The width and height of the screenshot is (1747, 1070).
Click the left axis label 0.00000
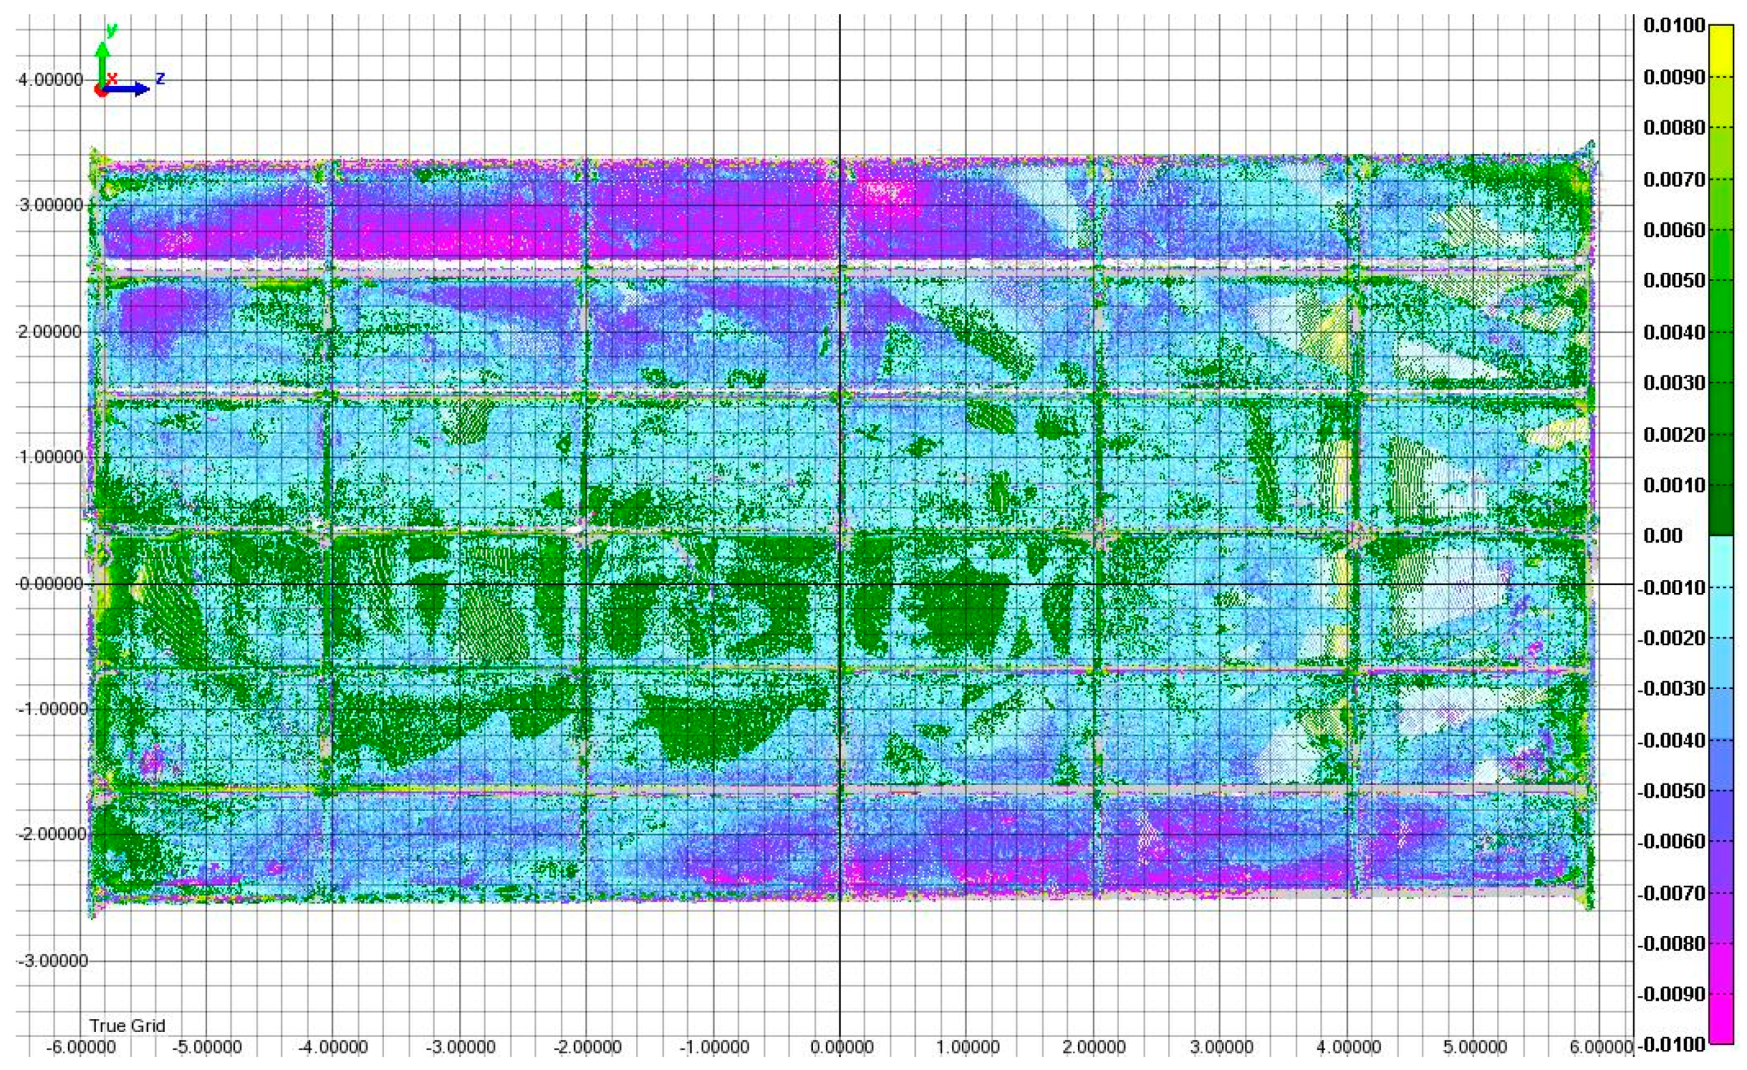[x=51, y=584]
